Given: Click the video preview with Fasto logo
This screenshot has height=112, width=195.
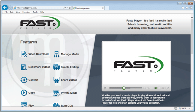Looking at the screenshot, I should coord(136,63).
